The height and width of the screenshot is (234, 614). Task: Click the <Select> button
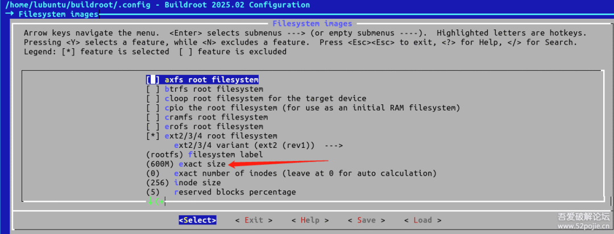point(198,220)
